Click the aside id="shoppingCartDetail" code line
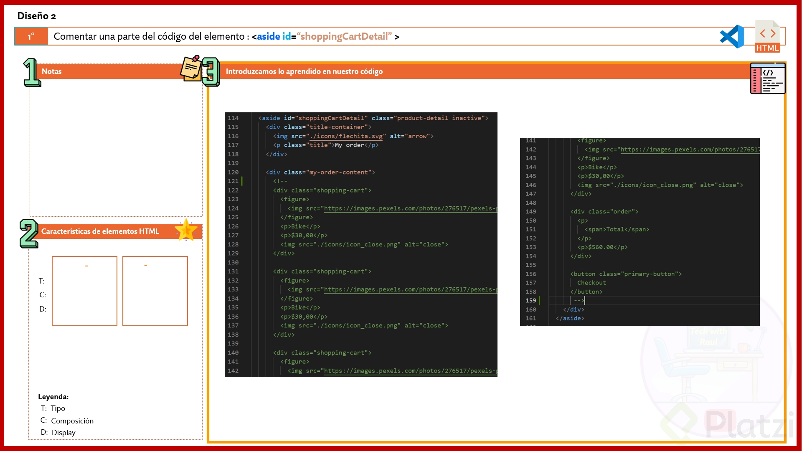Image resolution: width=802 pixels, height=451 pixels. click(x=373, y=118)
